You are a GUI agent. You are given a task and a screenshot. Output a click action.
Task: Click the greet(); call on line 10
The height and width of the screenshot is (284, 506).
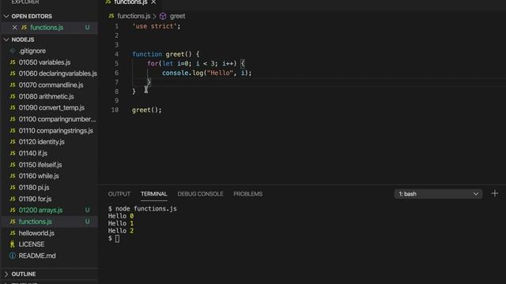point(147,110)
